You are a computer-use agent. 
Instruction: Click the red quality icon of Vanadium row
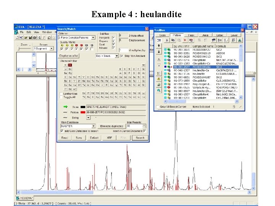click(169, 87)
